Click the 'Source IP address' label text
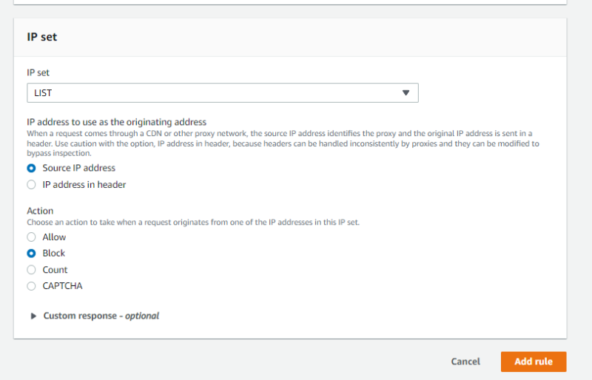The image size is (592, 380). (78, 168)
